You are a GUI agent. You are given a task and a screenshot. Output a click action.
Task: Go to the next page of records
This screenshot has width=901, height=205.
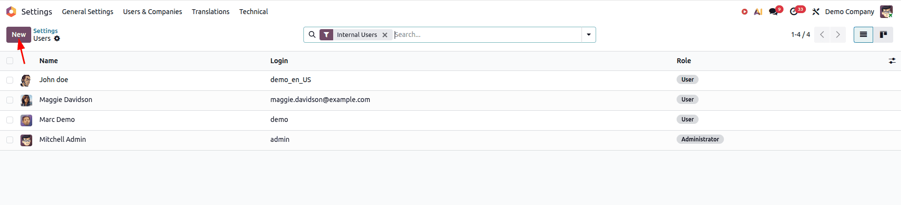point(838,34)
